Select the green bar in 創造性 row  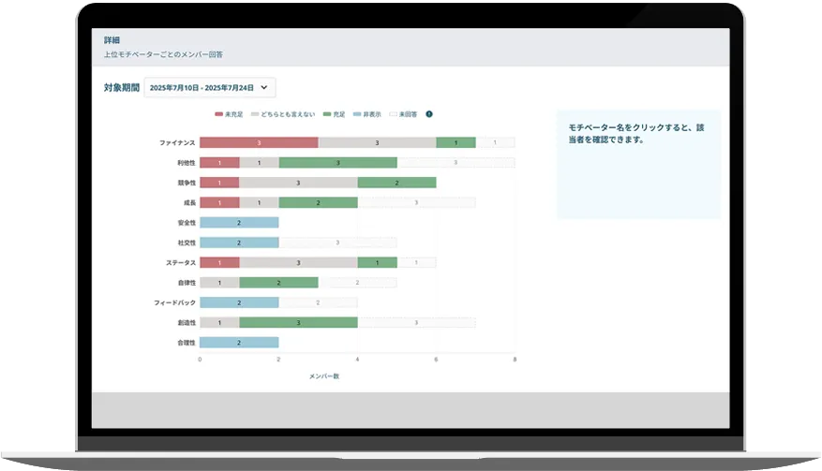coord(298,323)
